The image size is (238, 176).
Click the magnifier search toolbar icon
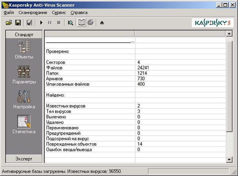click(70, 23)
